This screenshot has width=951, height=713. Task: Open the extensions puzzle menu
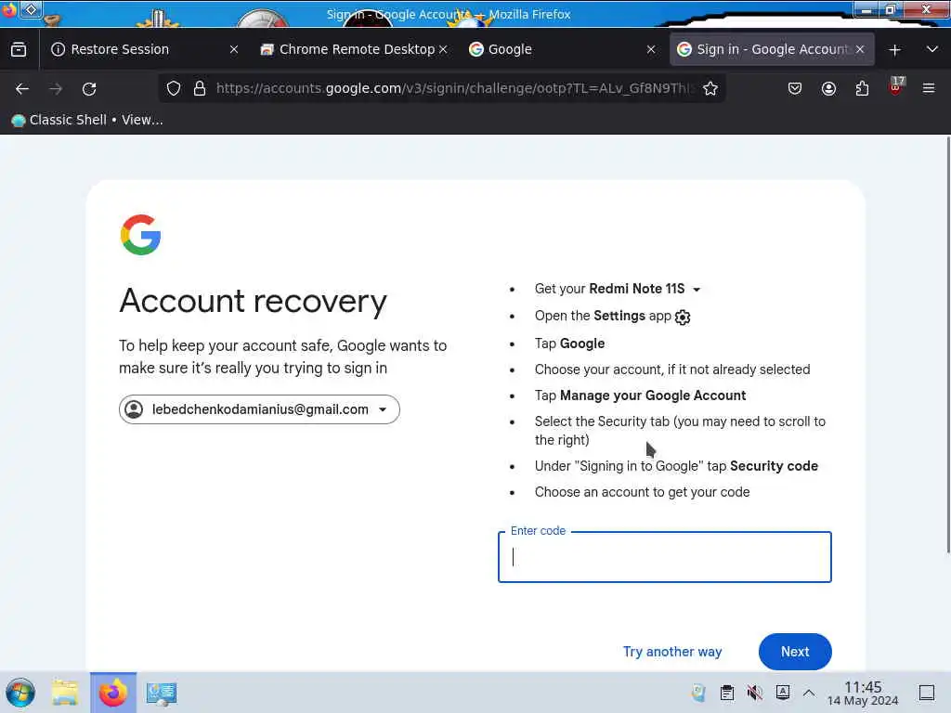click(862, 89)
